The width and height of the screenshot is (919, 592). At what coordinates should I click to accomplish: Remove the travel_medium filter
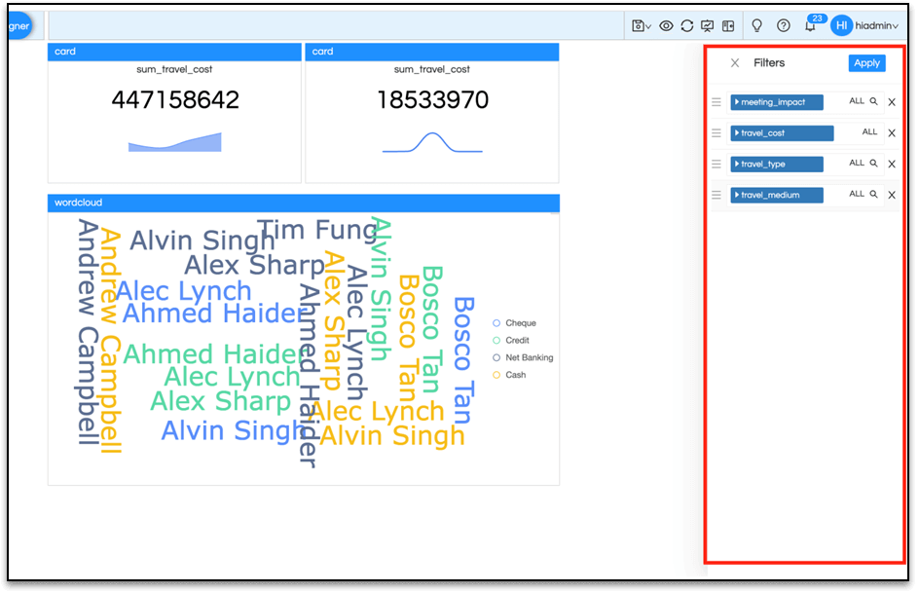[892, 195]
